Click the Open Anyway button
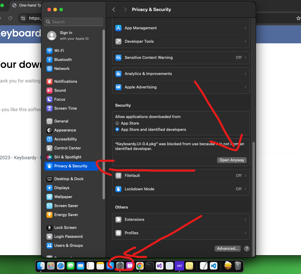Screen dimensions: 301x274 [232, 160]
